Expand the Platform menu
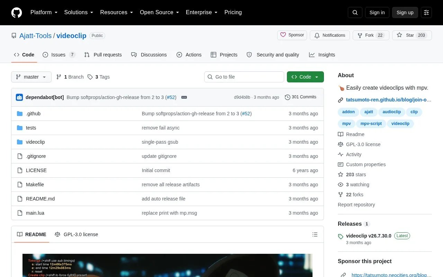 click(44, 12)
